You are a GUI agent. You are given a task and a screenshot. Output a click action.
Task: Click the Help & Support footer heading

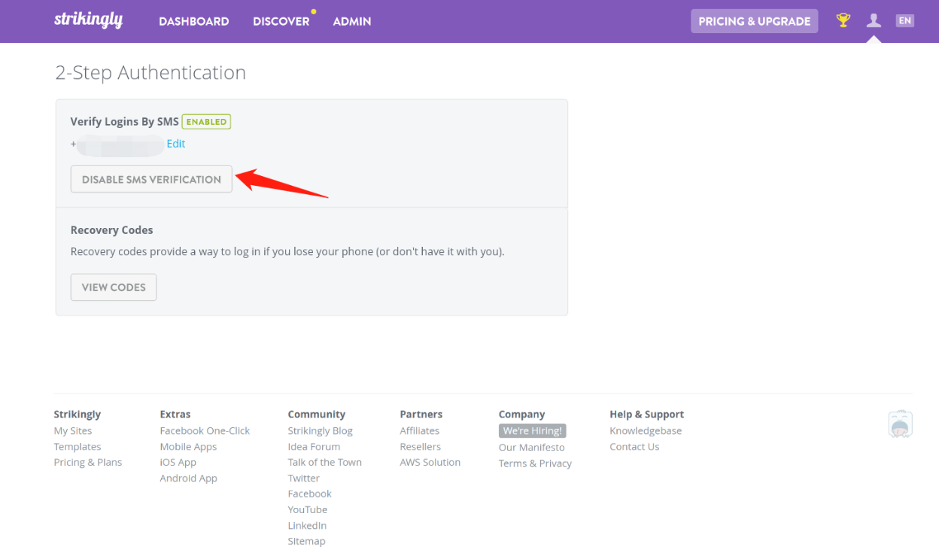pos(647,415)
